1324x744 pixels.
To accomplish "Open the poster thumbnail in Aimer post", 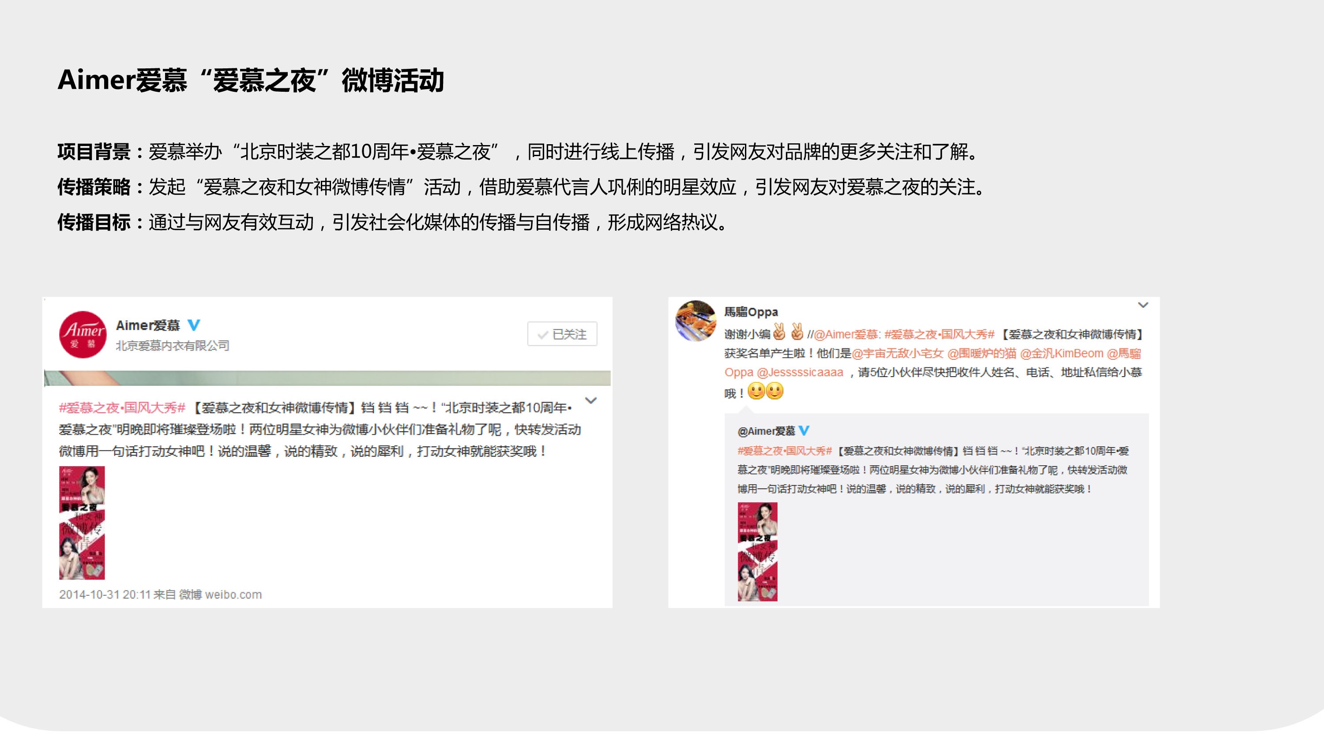I will (82, 523).
